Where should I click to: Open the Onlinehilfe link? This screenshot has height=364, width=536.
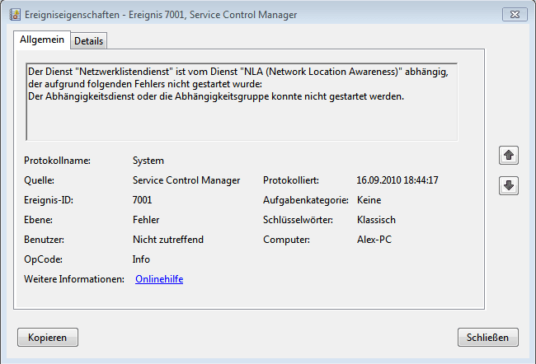tap(159, 279)
